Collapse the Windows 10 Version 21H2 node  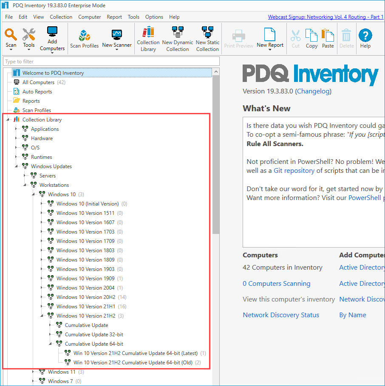point(42,316)
